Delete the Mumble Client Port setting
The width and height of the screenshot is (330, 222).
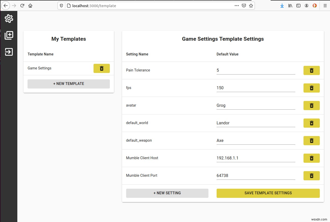311,176
